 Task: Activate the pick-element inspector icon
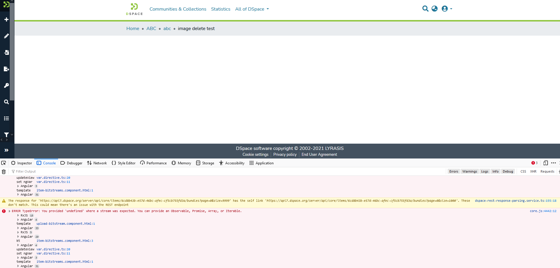click(4, 163)
